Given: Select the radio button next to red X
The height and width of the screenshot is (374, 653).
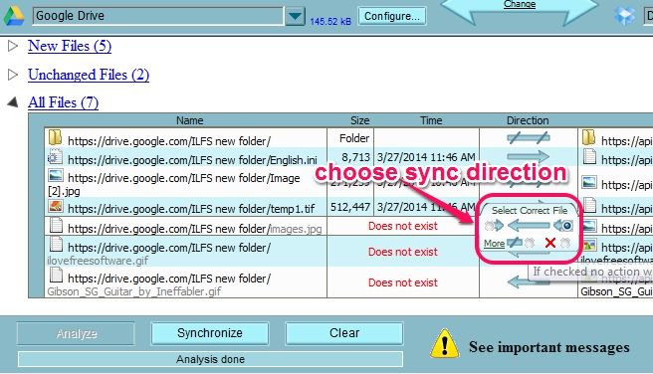Looking at the screenshot, I should click(x=565, y=243).
